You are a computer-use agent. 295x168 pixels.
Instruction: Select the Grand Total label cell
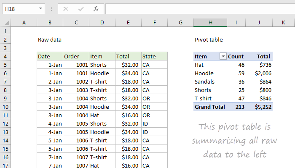[210, 107]
